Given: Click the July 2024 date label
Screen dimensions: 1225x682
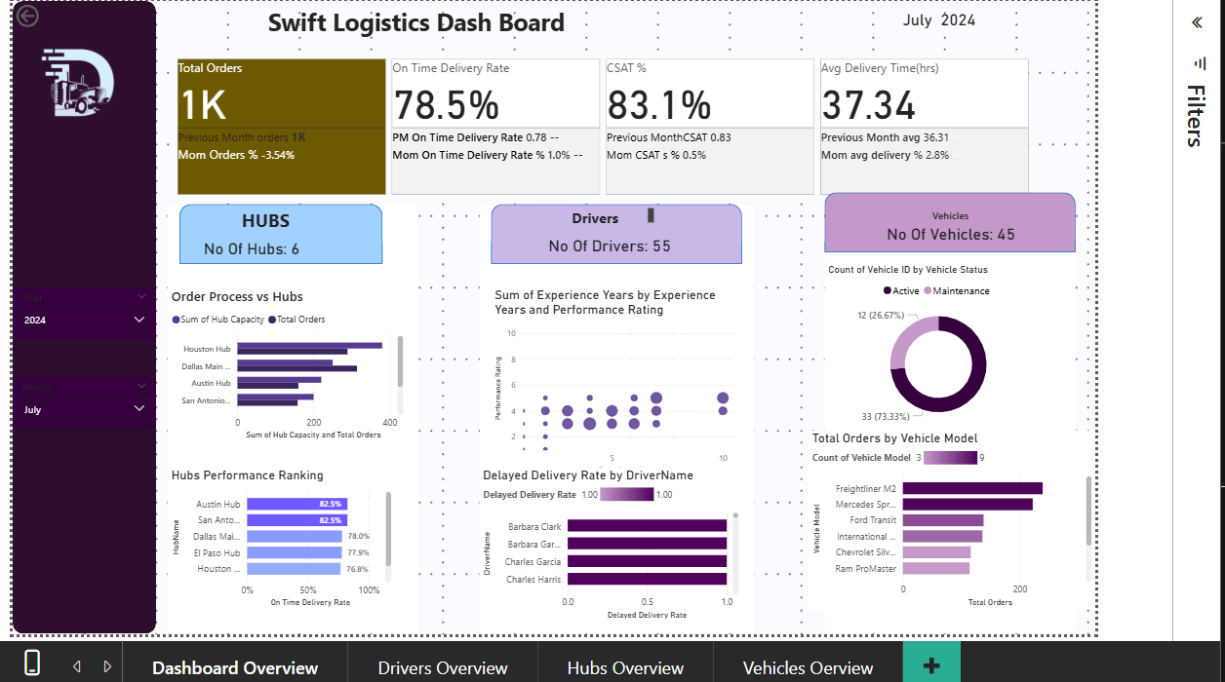Looking at the screenshot, I should pyautogui.click(x=938, y=20).
